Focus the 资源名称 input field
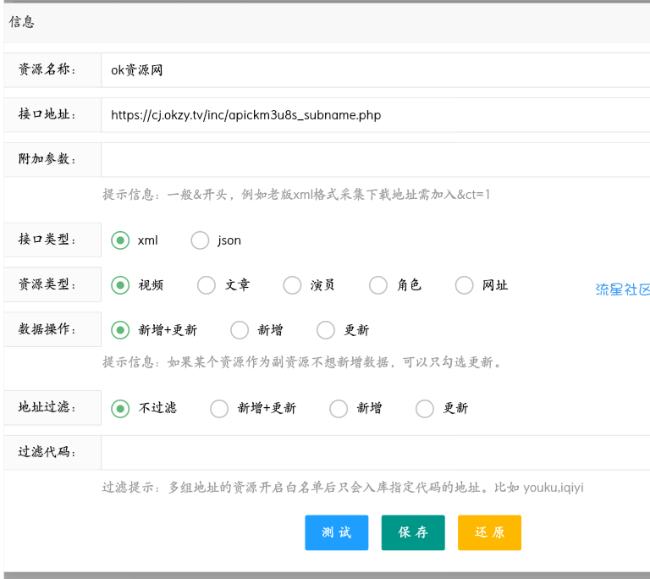The image size is (650, 579). pyautogui.click(x=376, y=70)
